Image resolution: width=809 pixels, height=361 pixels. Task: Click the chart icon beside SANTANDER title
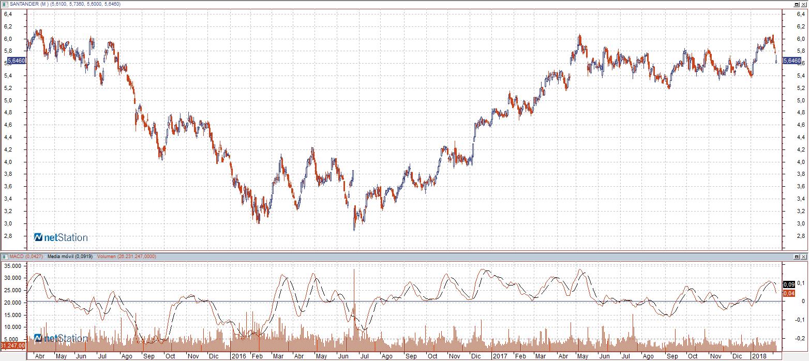pos(4,4)
